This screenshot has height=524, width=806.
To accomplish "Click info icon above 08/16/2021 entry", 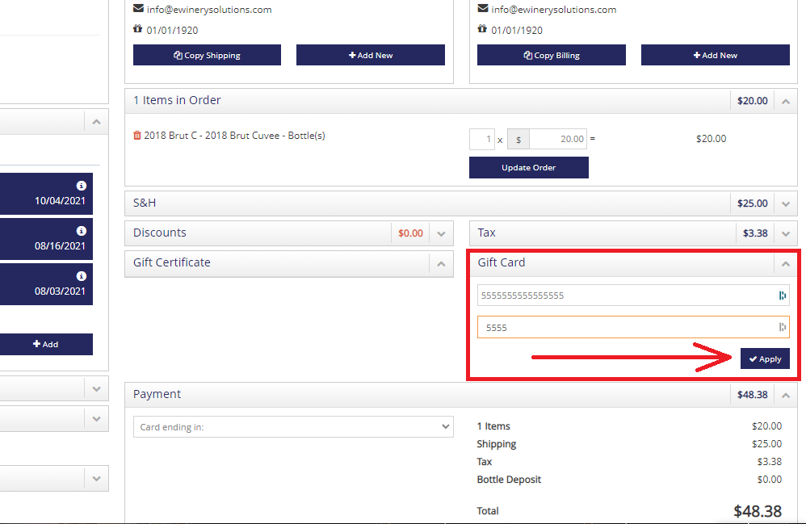I will [x=82, y=231].
